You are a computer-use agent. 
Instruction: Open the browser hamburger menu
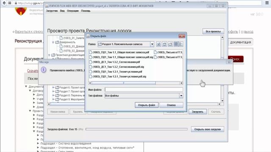tap(267, 3)
